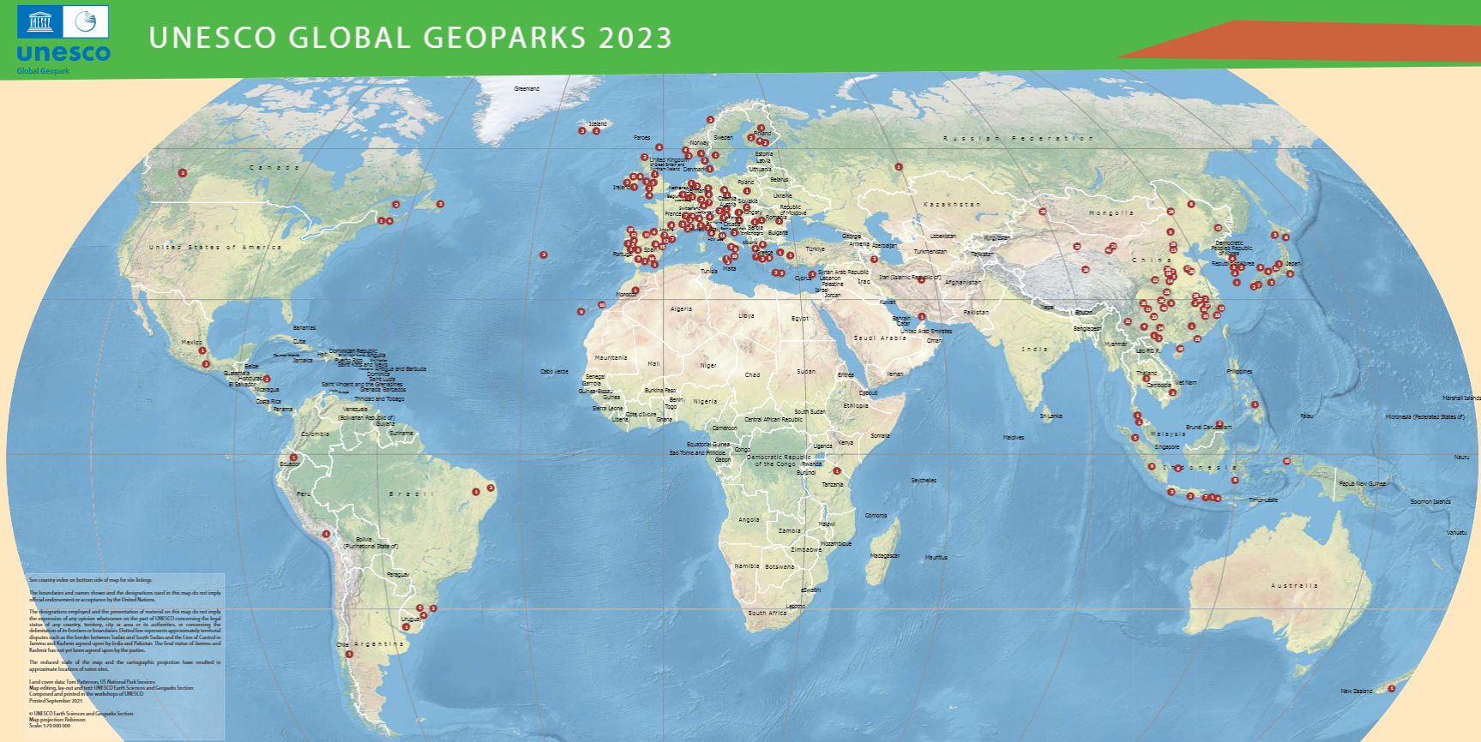Click the 'Pakistan' country label
This screenshot has height=742, width=1481.
tap(976, 312)
